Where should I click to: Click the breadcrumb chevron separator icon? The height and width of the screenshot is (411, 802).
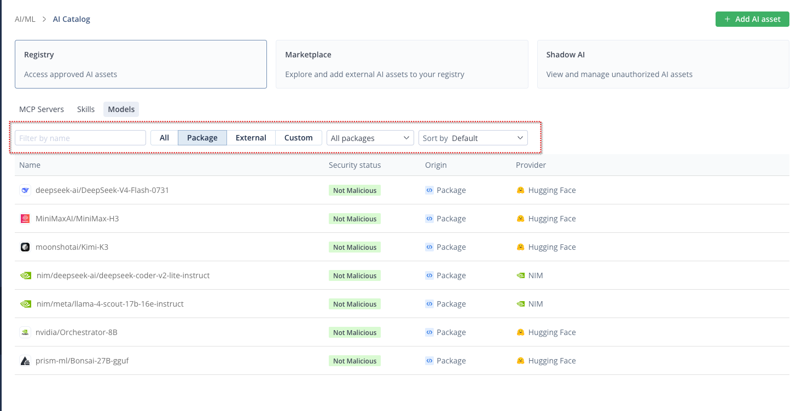coord(44,19)
